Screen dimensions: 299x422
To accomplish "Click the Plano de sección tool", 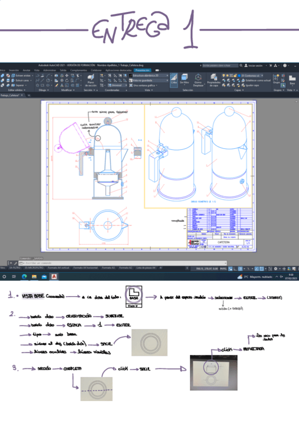I will [90, 80].
